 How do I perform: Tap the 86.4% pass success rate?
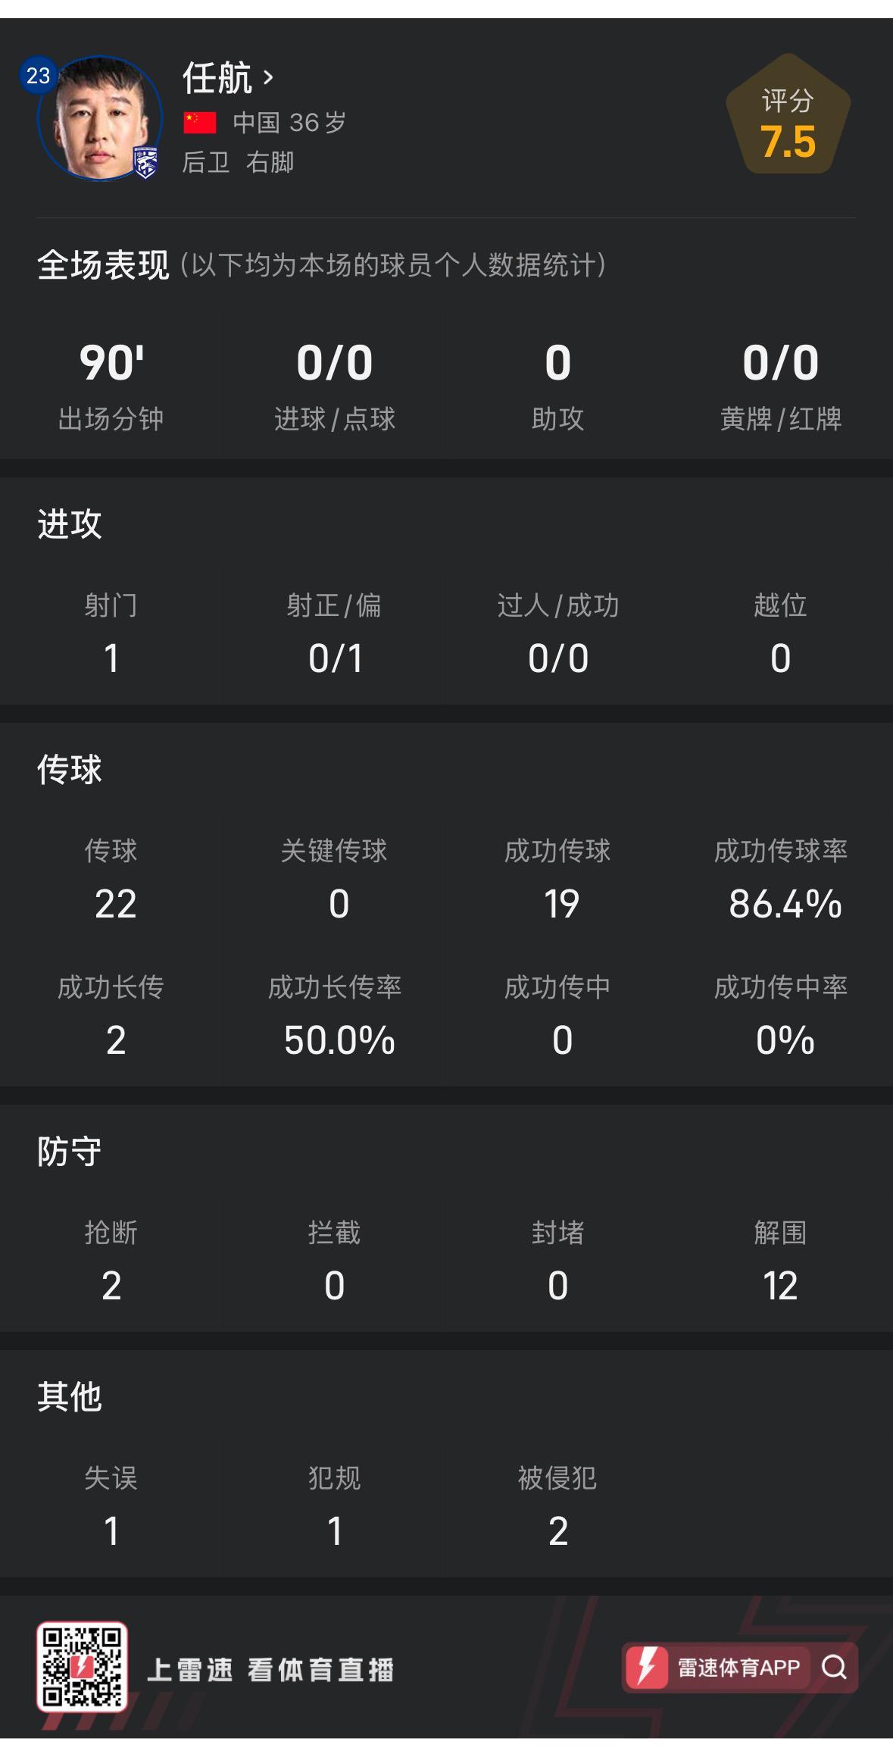(785, 904)
